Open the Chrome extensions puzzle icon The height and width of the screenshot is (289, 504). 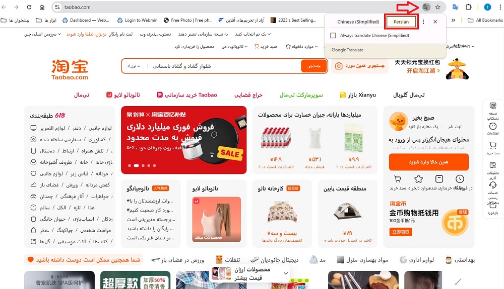[x=469, y=7]
